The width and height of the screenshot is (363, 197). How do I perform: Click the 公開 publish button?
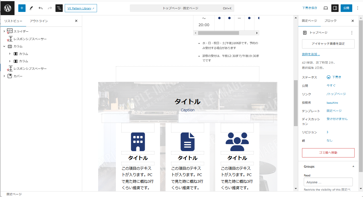click(346, 8)
